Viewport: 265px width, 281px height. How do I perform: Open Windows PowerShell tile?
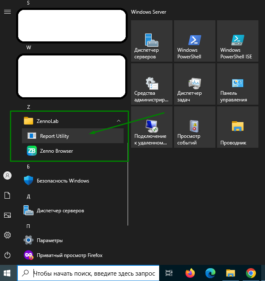[x=195, y=41]
